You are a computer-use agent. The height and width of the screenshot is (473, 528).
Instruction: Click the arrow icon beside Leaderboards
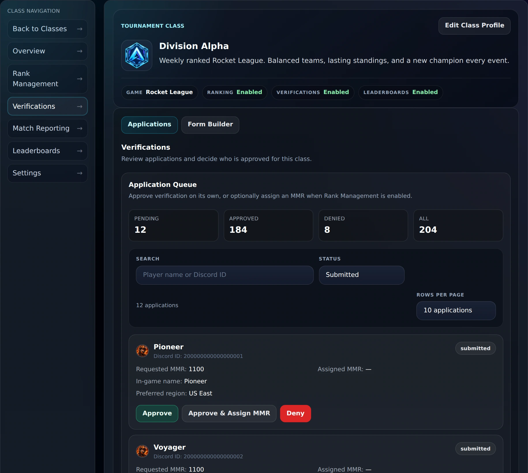pyautogui.click(x=80, y=151)
